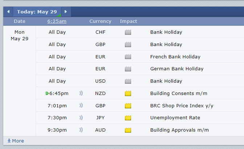Click gray impact icon for CHF Bank Holiday

[x=128, y=32]
